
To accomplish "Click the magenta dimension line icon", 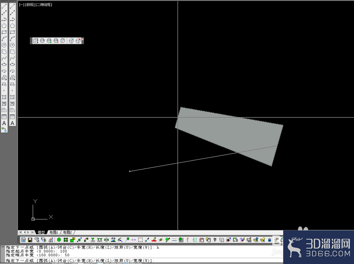I will click(134, 240).
